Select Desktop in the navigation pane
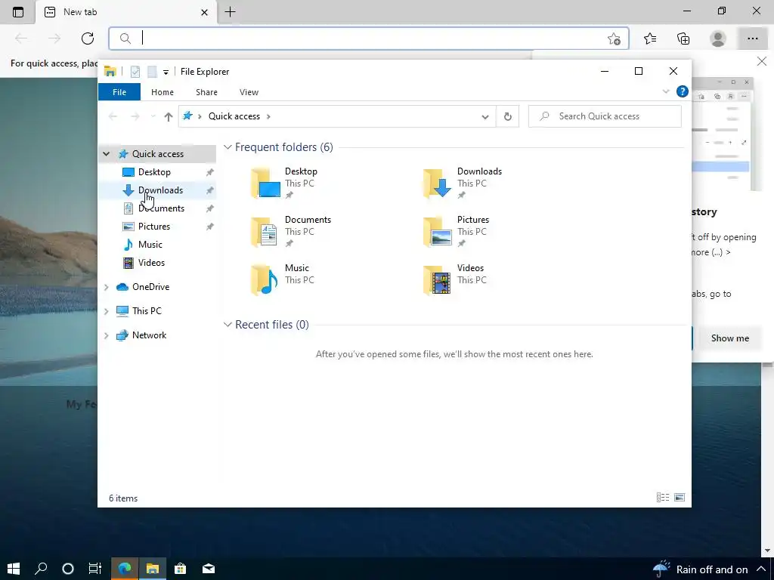The width and height of the screenshot is (774, 580). click(154, 172)
